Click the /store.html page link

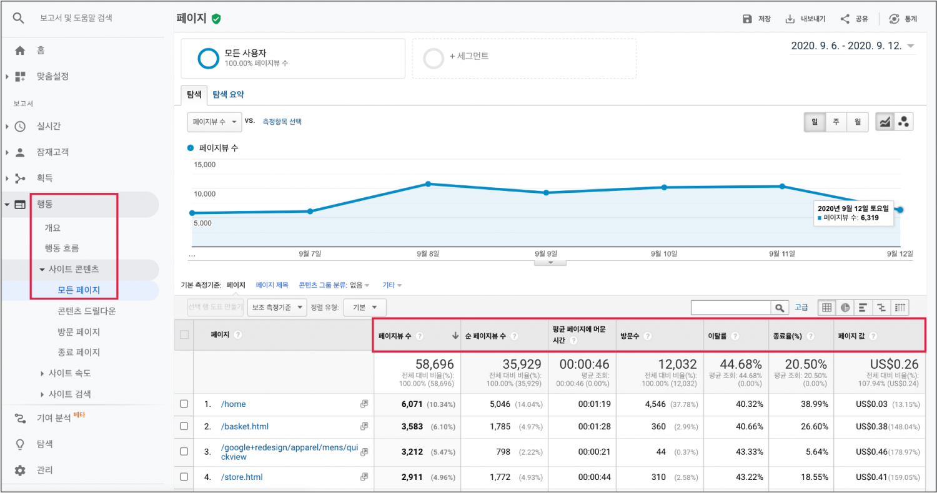tap(242, 477)
